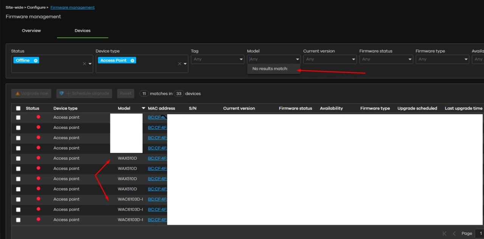Sort by the Firmware status column header
Screen dimensions: 484x239
coord(296,108)
